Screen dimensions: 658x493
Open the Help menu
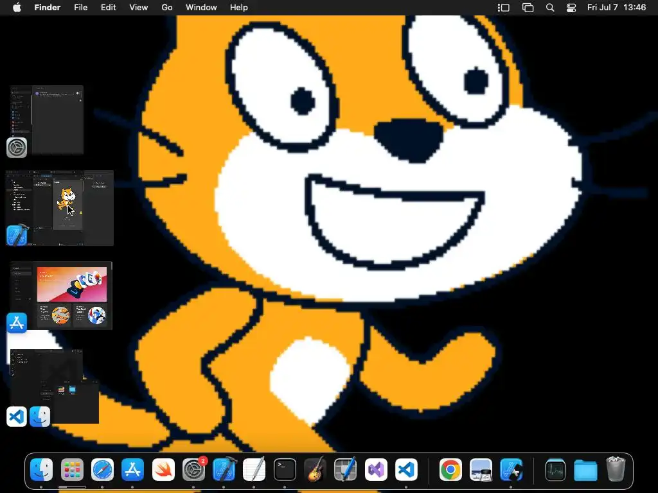click(239, 8)
